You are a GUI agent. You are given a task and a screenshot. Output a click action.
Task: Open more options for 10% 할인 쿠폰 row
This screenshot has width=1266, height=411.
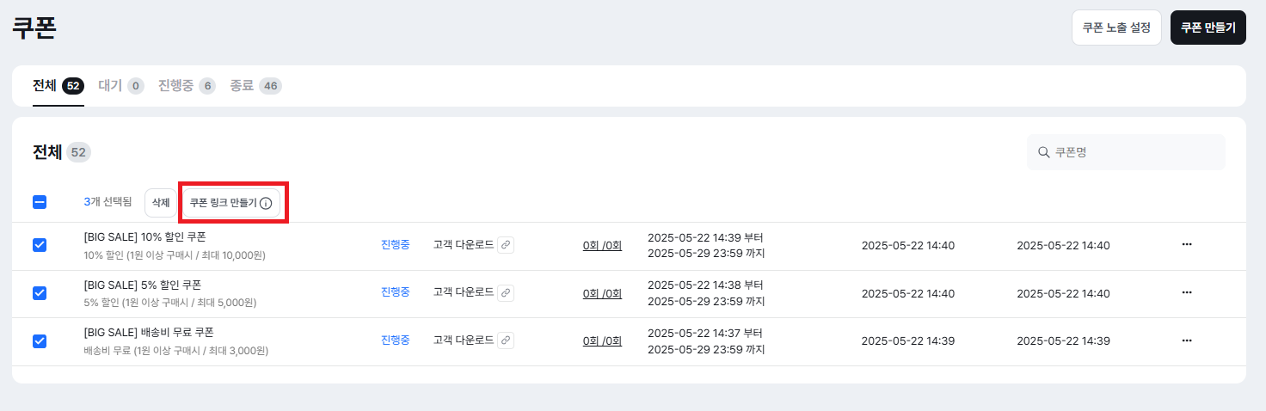point(1187,245)
